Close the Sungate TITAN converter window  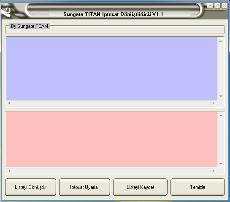point(225,6)
